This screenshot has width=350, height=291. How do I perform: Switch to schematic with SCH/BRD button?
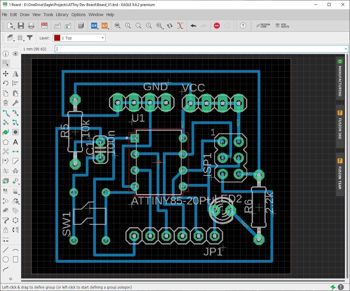(x=44, y=26)
